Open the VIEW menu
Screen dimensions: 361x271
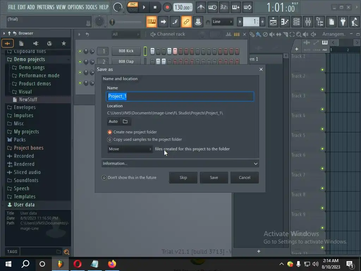pos(61,7)
